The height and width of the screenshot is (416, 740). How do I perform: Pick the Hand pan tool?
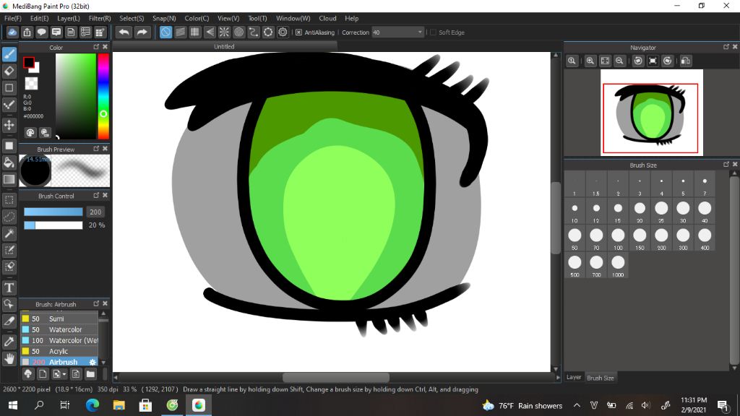click(9, 358)
